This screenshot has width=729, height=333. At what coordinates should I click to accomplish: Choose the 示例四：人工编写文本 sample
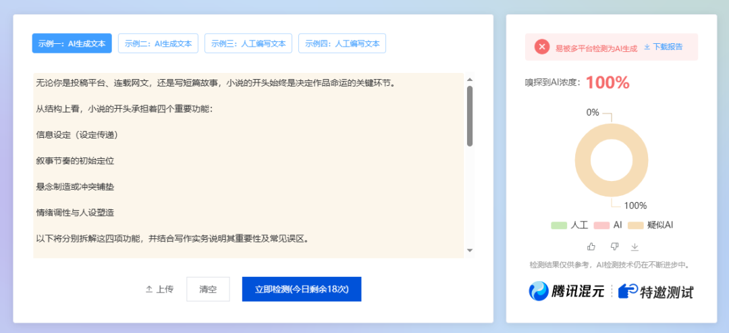(x=342, y=43)
